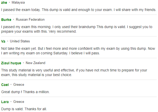This screenshot has width=158, height=112.
Task: Click the reviewer name Cael
Action: (x=5, y=85)
